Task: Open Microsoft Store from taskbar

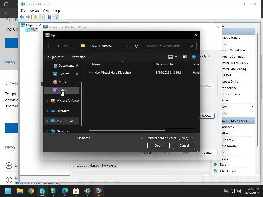Action: (x=76, y=191)
